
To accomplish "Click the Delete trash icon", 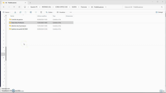I will [x=41, y=12].
